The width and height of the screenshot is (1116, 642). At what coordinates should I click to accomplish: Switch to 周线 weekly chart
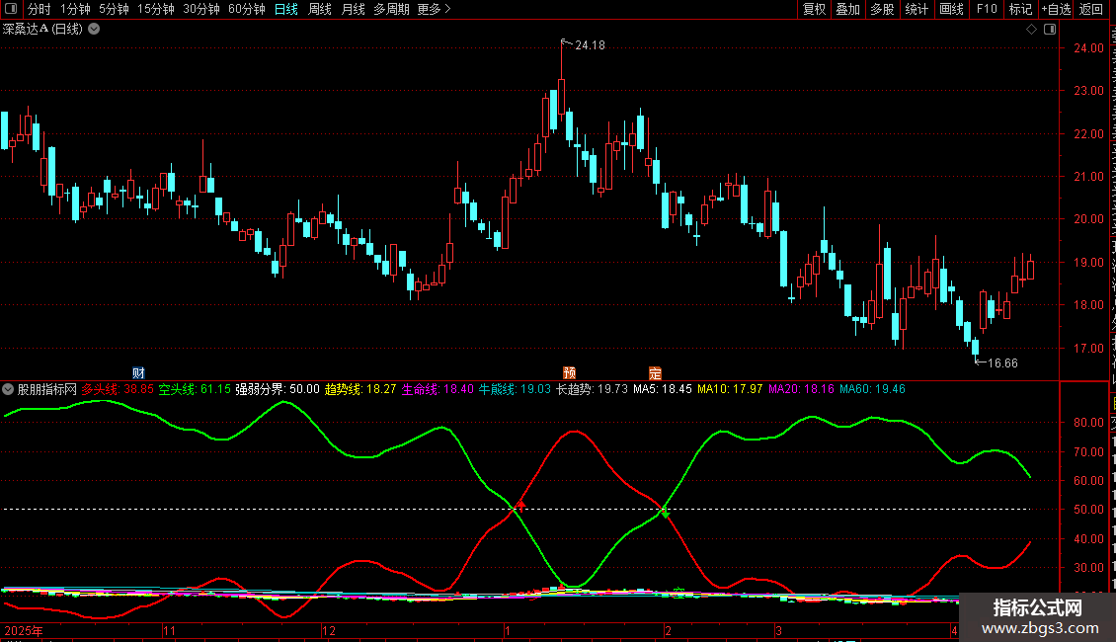[x=320, y=9]
